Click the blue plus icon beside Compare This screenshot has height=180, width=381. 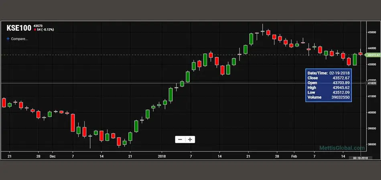pyautogui.click(x=8, y=39)
